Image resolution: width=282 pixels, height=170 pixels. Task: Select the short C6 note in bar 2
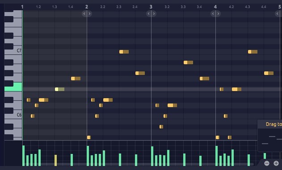pos(97,116)
